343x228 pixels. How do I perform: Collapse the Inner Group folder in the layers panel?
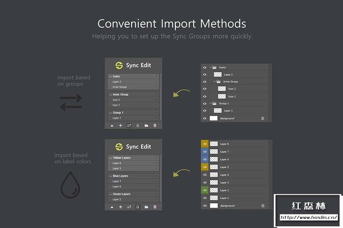click(x=215, y=82)
